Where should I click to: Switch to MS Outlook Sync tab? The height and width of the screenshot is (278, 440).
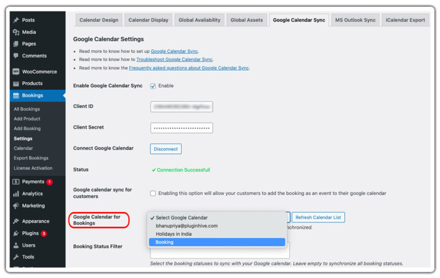pos(355,20)
